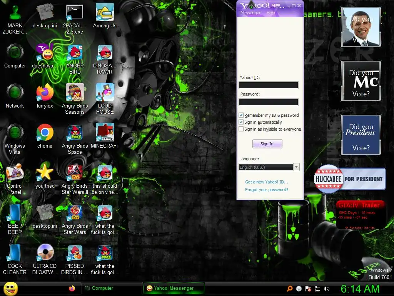Open the PISSED BIRDS IN ... shortcut
The image size is (394, 296).
point(75,259)
